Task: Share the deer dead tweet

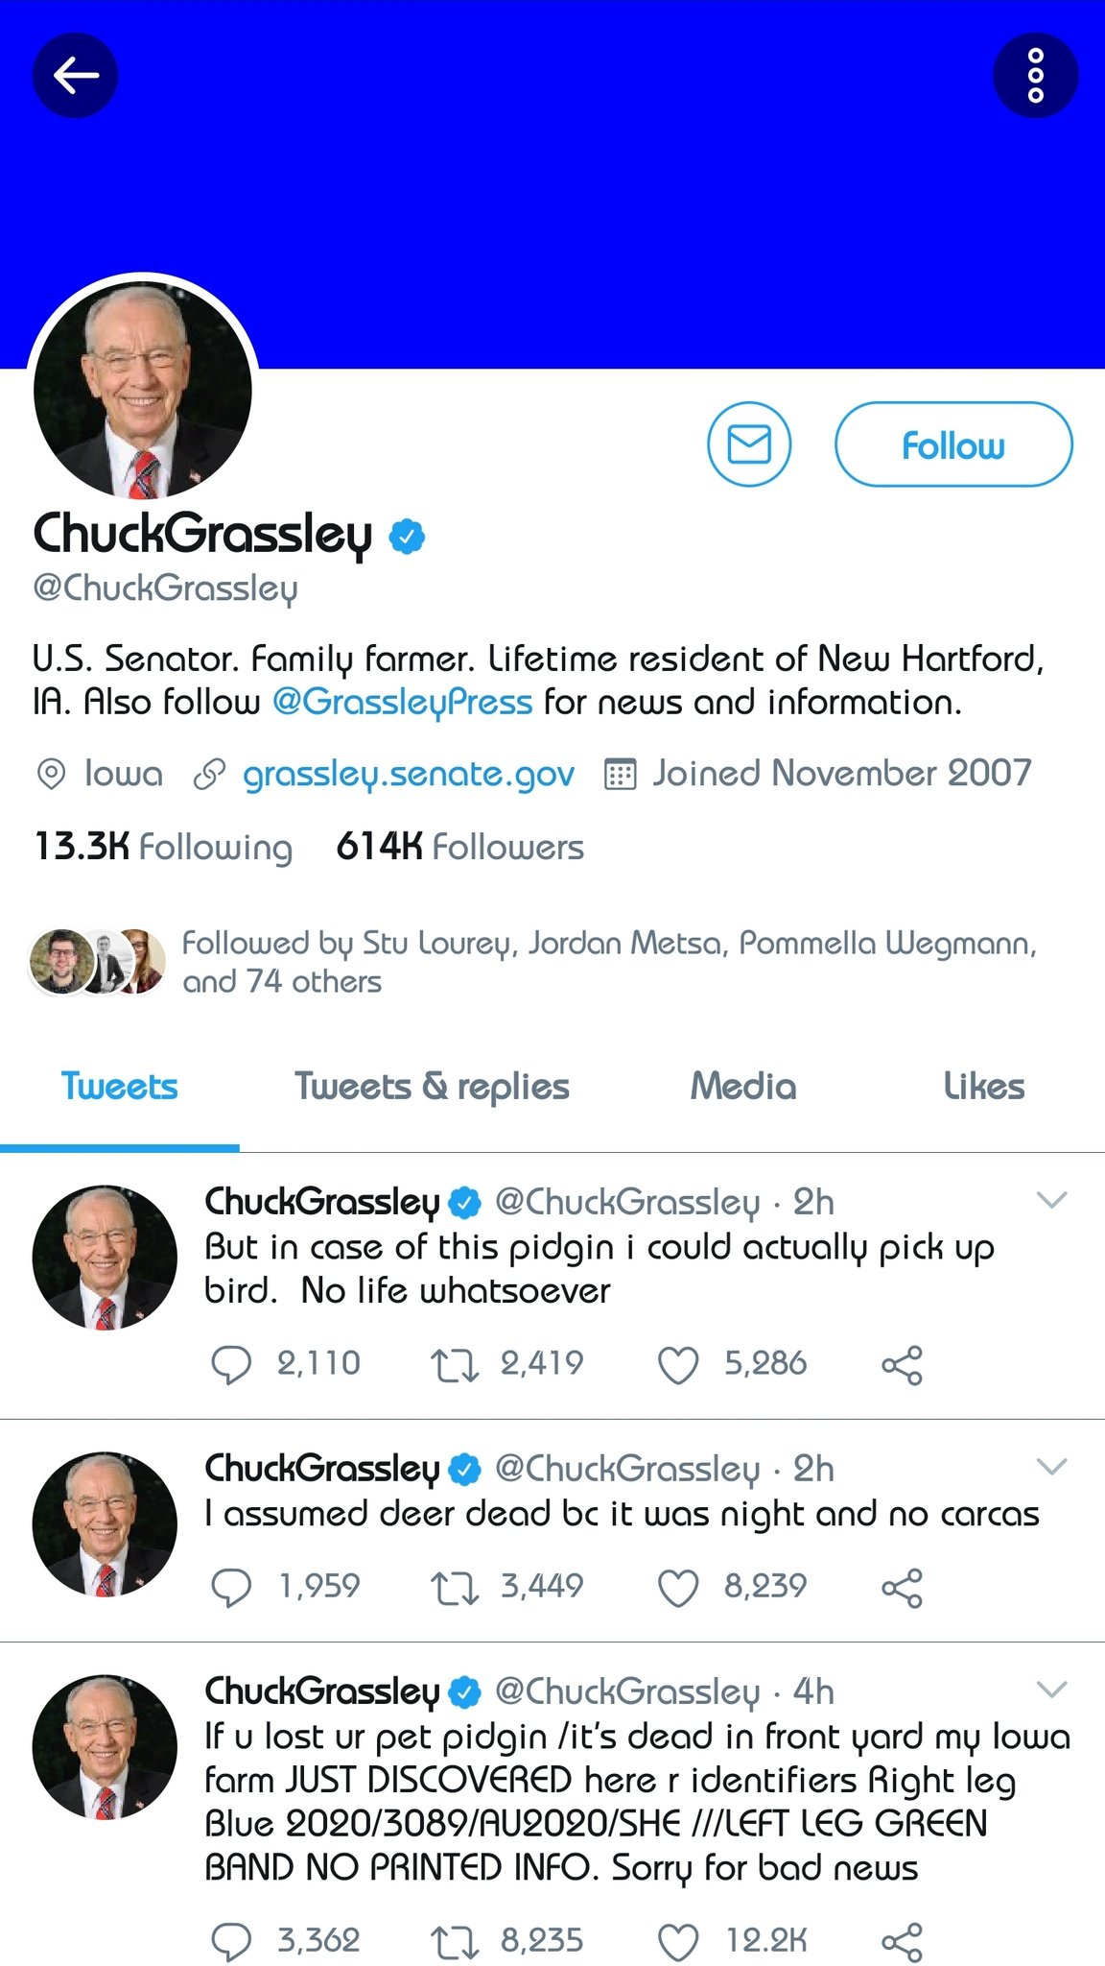Action: click(x=902, y=1587)
